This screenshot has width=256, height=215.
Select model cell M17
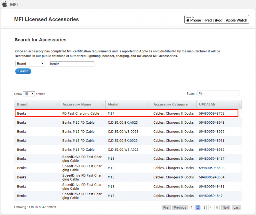111,113
